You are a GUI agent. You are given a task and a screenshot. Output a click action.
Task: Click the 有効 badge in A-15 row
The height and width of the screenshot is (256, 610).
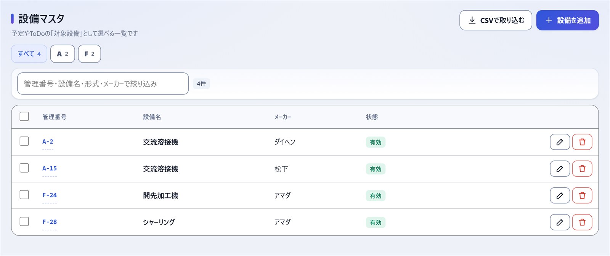[x=376, y=169]
